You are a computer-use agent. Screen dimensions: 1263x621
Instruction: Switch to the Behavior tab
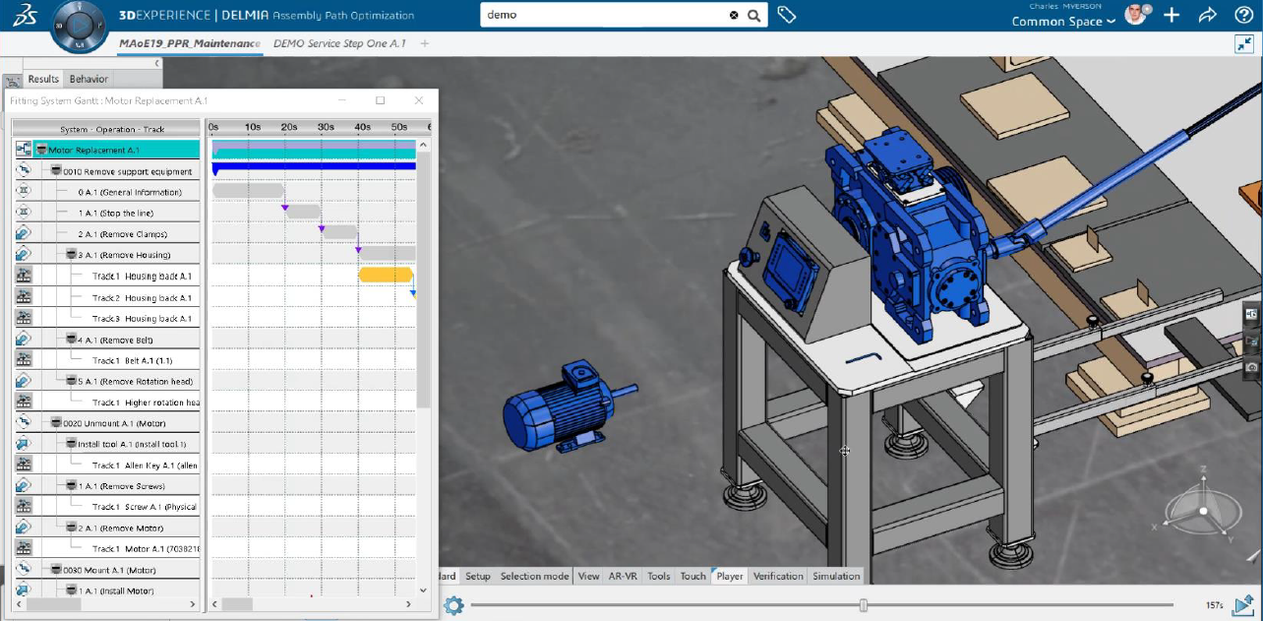89,79
